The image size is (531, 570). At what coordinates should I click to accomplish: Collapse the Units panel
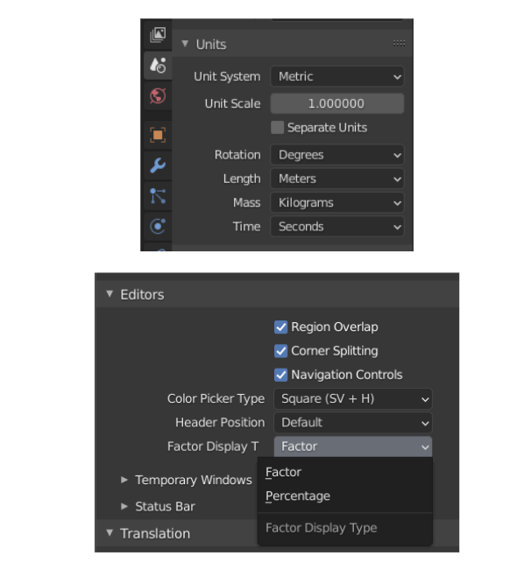tap(185, 44)
